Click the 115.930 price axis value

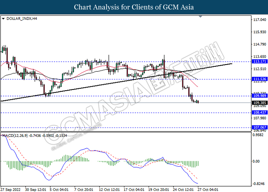(x=260, y=32)
